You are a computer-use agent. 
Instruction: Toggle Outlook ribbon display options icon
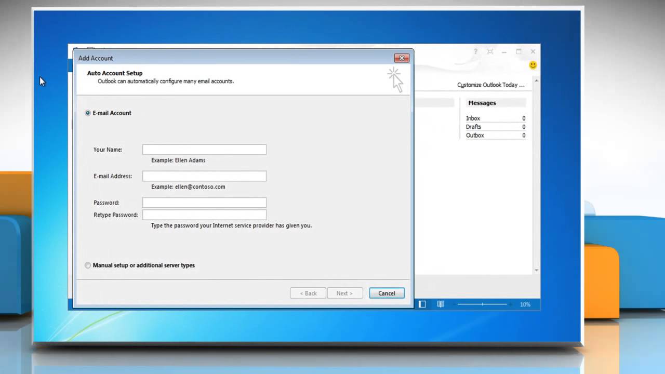(490, 51)
